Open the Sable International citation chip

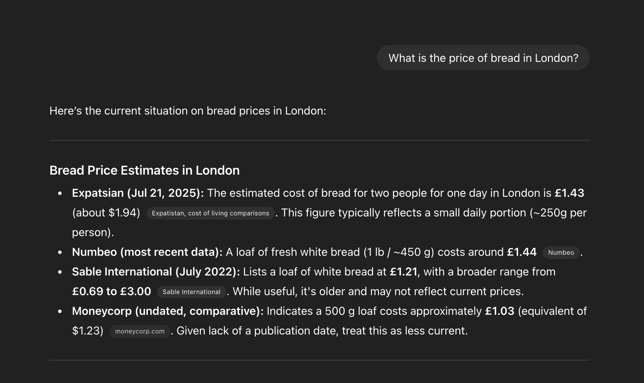coord(191,292)
